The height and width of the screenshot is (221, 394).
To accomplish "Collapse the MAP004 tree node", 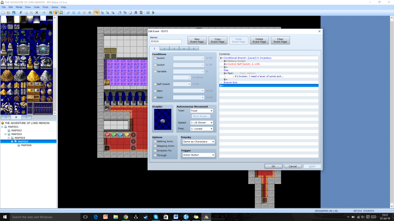I will tap(9, 138).
